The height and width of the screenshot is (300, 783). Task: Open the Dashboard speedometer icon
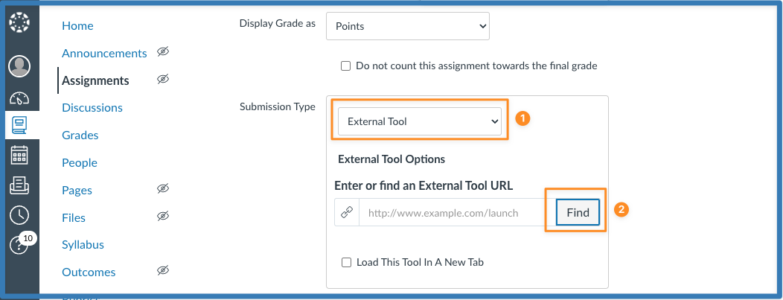(19, 98)
